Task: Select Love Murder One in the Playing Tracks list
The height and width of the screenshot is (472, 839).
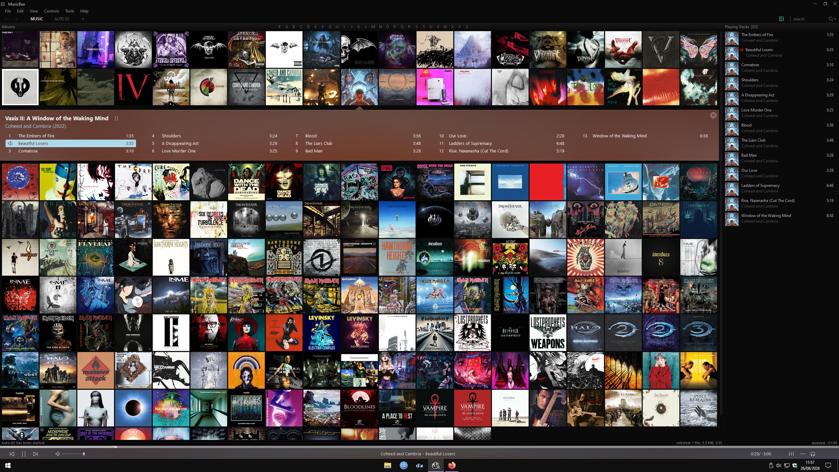Action: pyautogui.click(x=780, y=113)
